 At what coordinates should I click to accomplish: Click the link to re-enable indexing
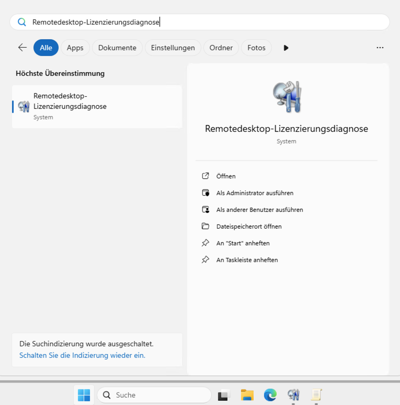pyautogui.click(x=82, y=355)
